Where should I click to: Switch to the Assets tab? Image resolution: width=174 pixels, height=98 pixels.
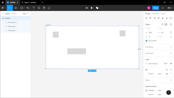pyautogui.click(x=14, y=14)
